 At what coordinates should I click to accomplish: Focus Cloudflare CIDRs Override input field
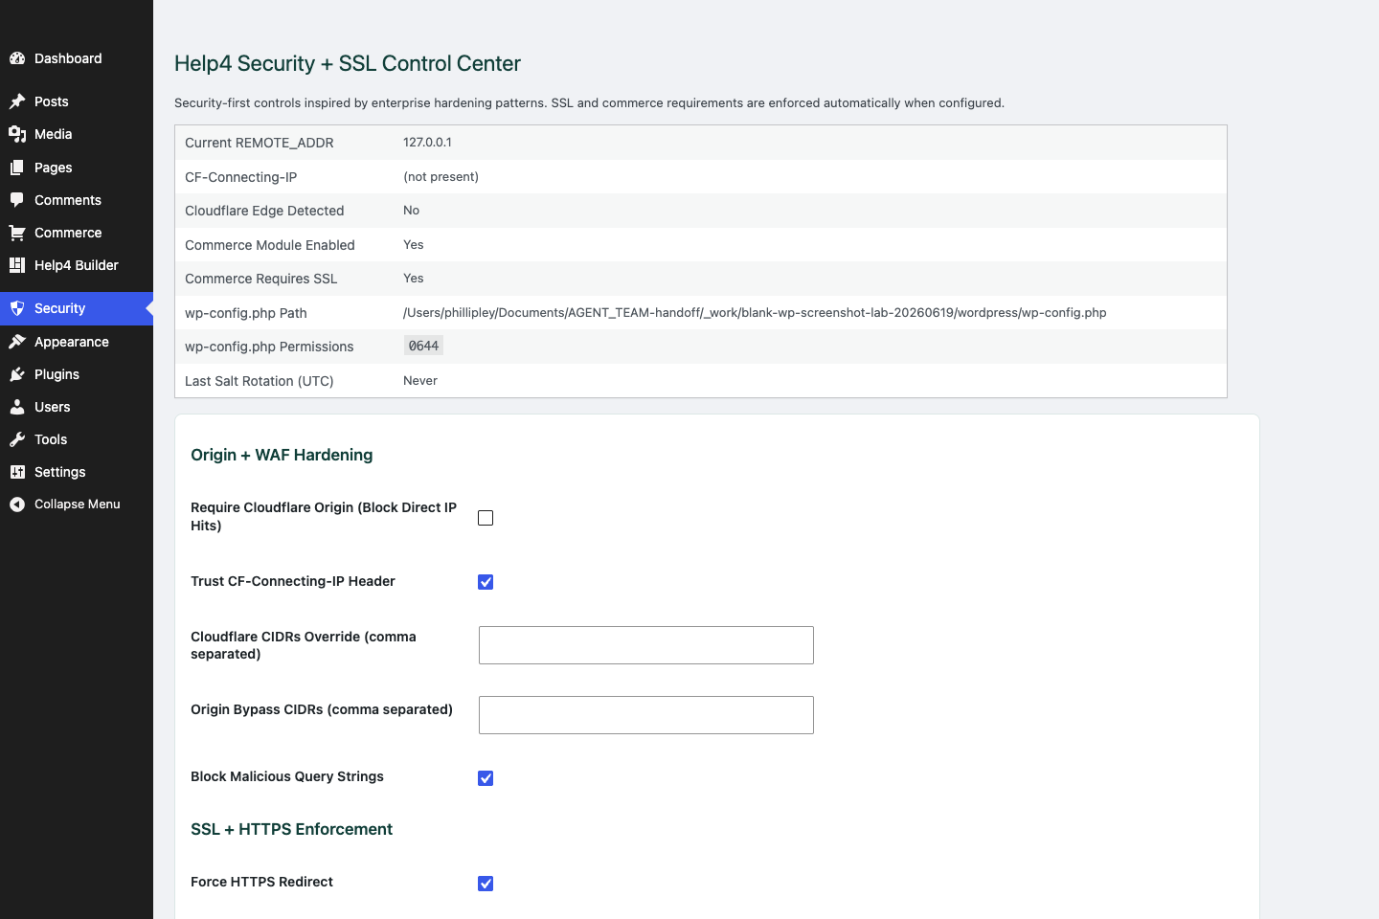coord(646,645)
